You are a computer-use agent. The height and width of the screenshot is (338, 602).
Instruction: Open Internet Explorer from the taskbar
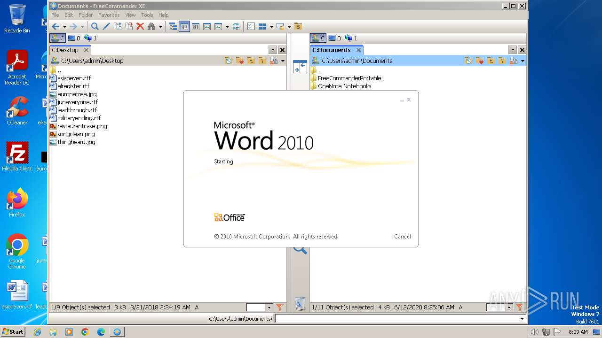click(x=37, y=332)
